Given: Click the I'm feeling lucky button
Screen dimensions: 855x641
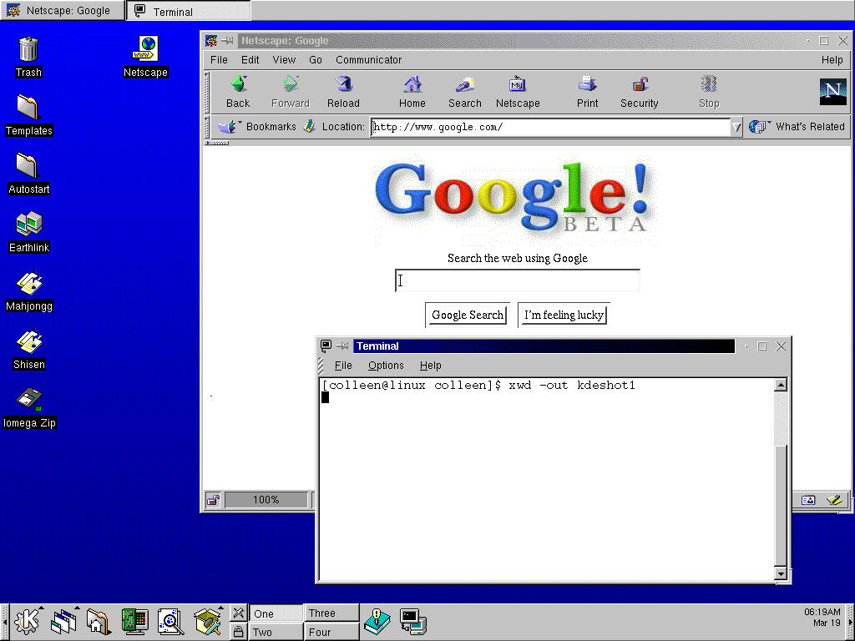Looking at the screenshot, I should click(x=564, y=315).
